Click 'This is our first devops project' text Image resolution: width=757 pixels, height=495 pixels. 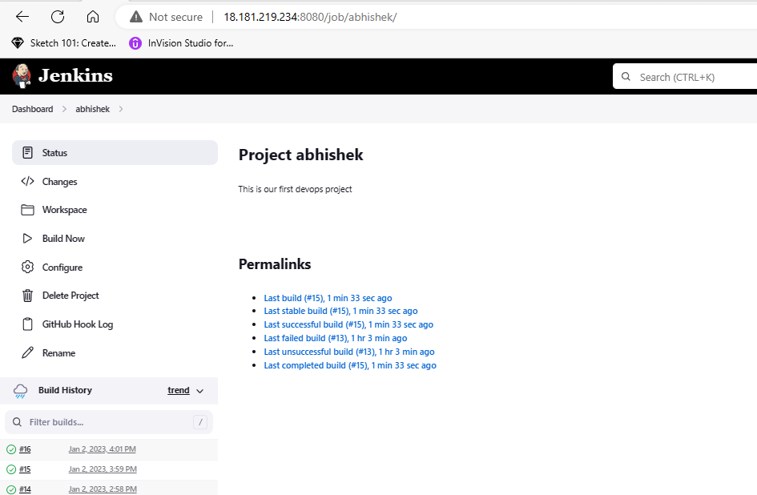(x=295, y=189)
